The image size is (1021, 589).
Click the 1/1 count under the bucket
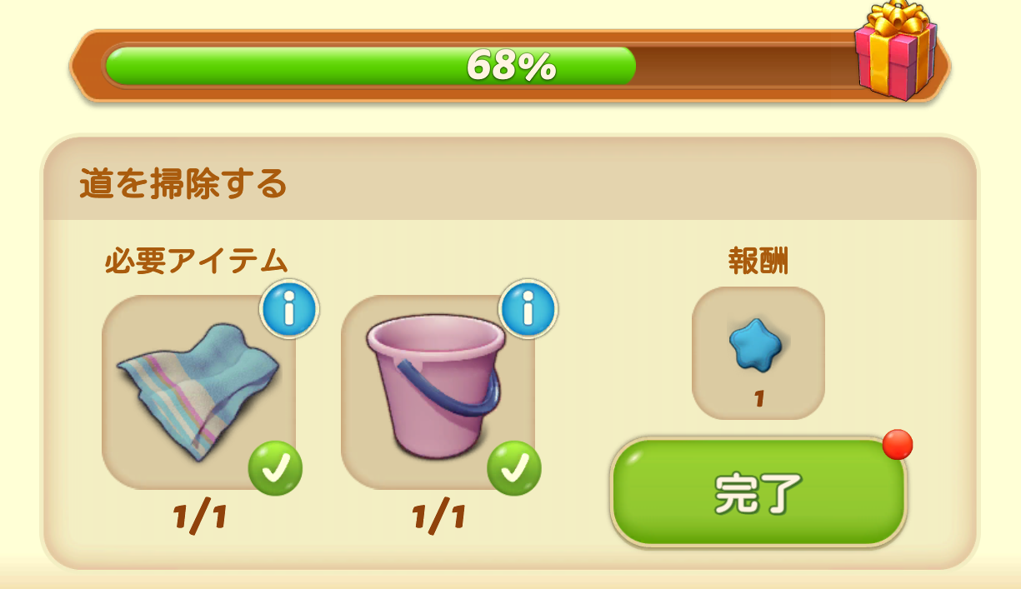click(438, 517)
